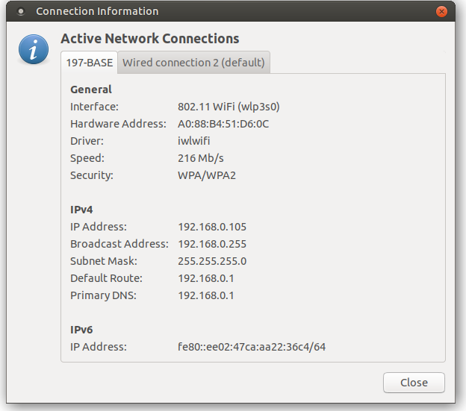Viewport: 466px width, 411px height.
Task: Close the dialog with the red X
Action: 442,12
